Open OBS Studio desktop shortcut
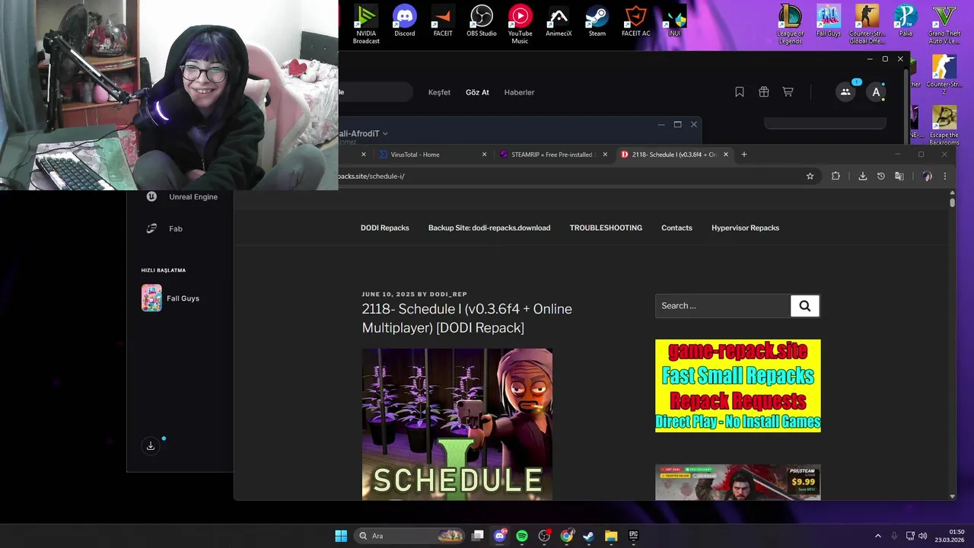 click(482, 21)
